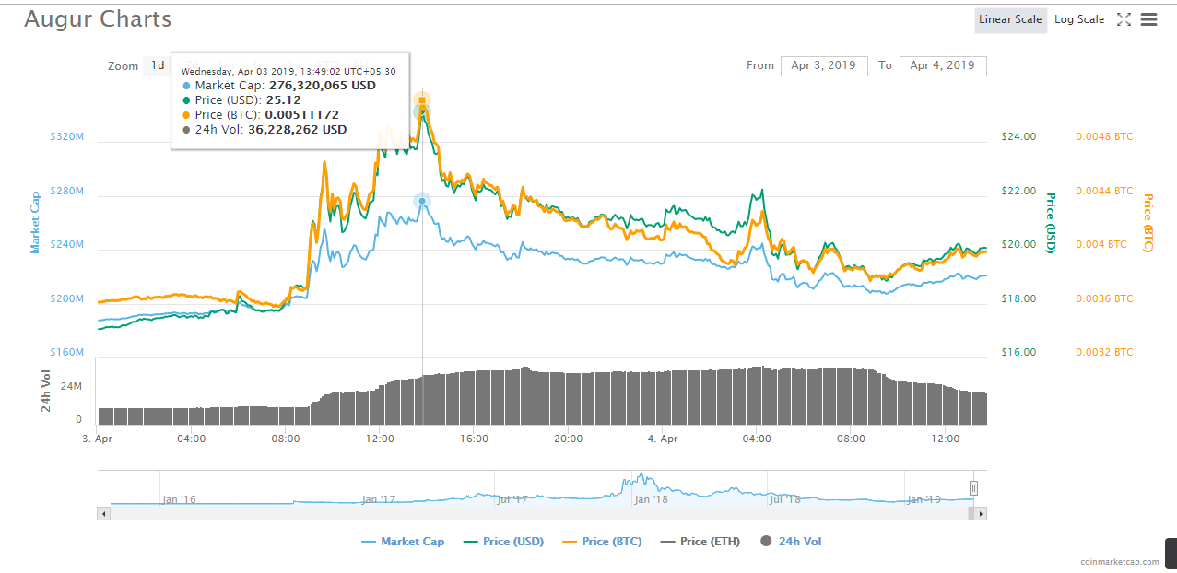
Task: Click navigator scrollbar right arrow
Action: pos(981,514)
